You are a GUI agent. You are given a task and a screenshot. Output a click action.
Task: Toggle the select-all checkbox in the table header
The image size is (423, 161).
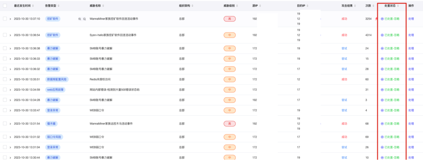pyautogui.click(x=5, y=6)
